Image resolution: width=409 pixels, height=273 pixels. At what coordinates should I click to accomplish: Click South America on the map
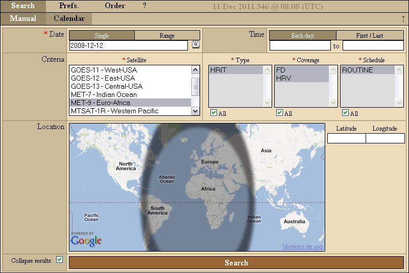tap(158, 210)
